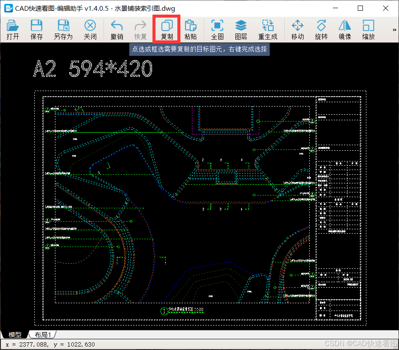Screen dimensions: 399x350
Task: Select the 镜像 mirror tool
Action: coord(345,30)
